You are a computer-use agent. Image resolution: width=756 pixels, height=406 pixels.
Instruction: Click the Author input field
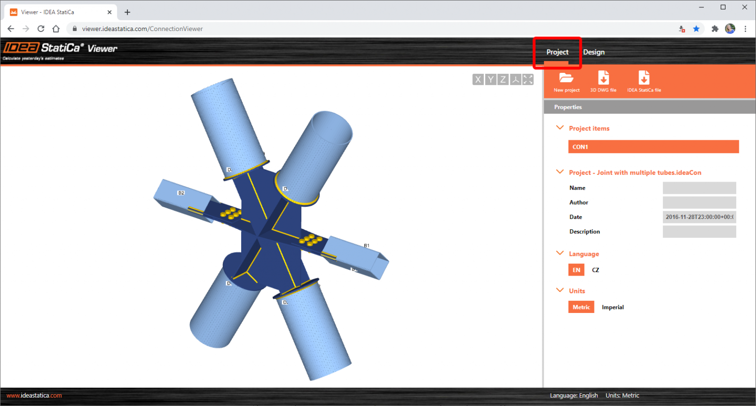click(699, 202)
